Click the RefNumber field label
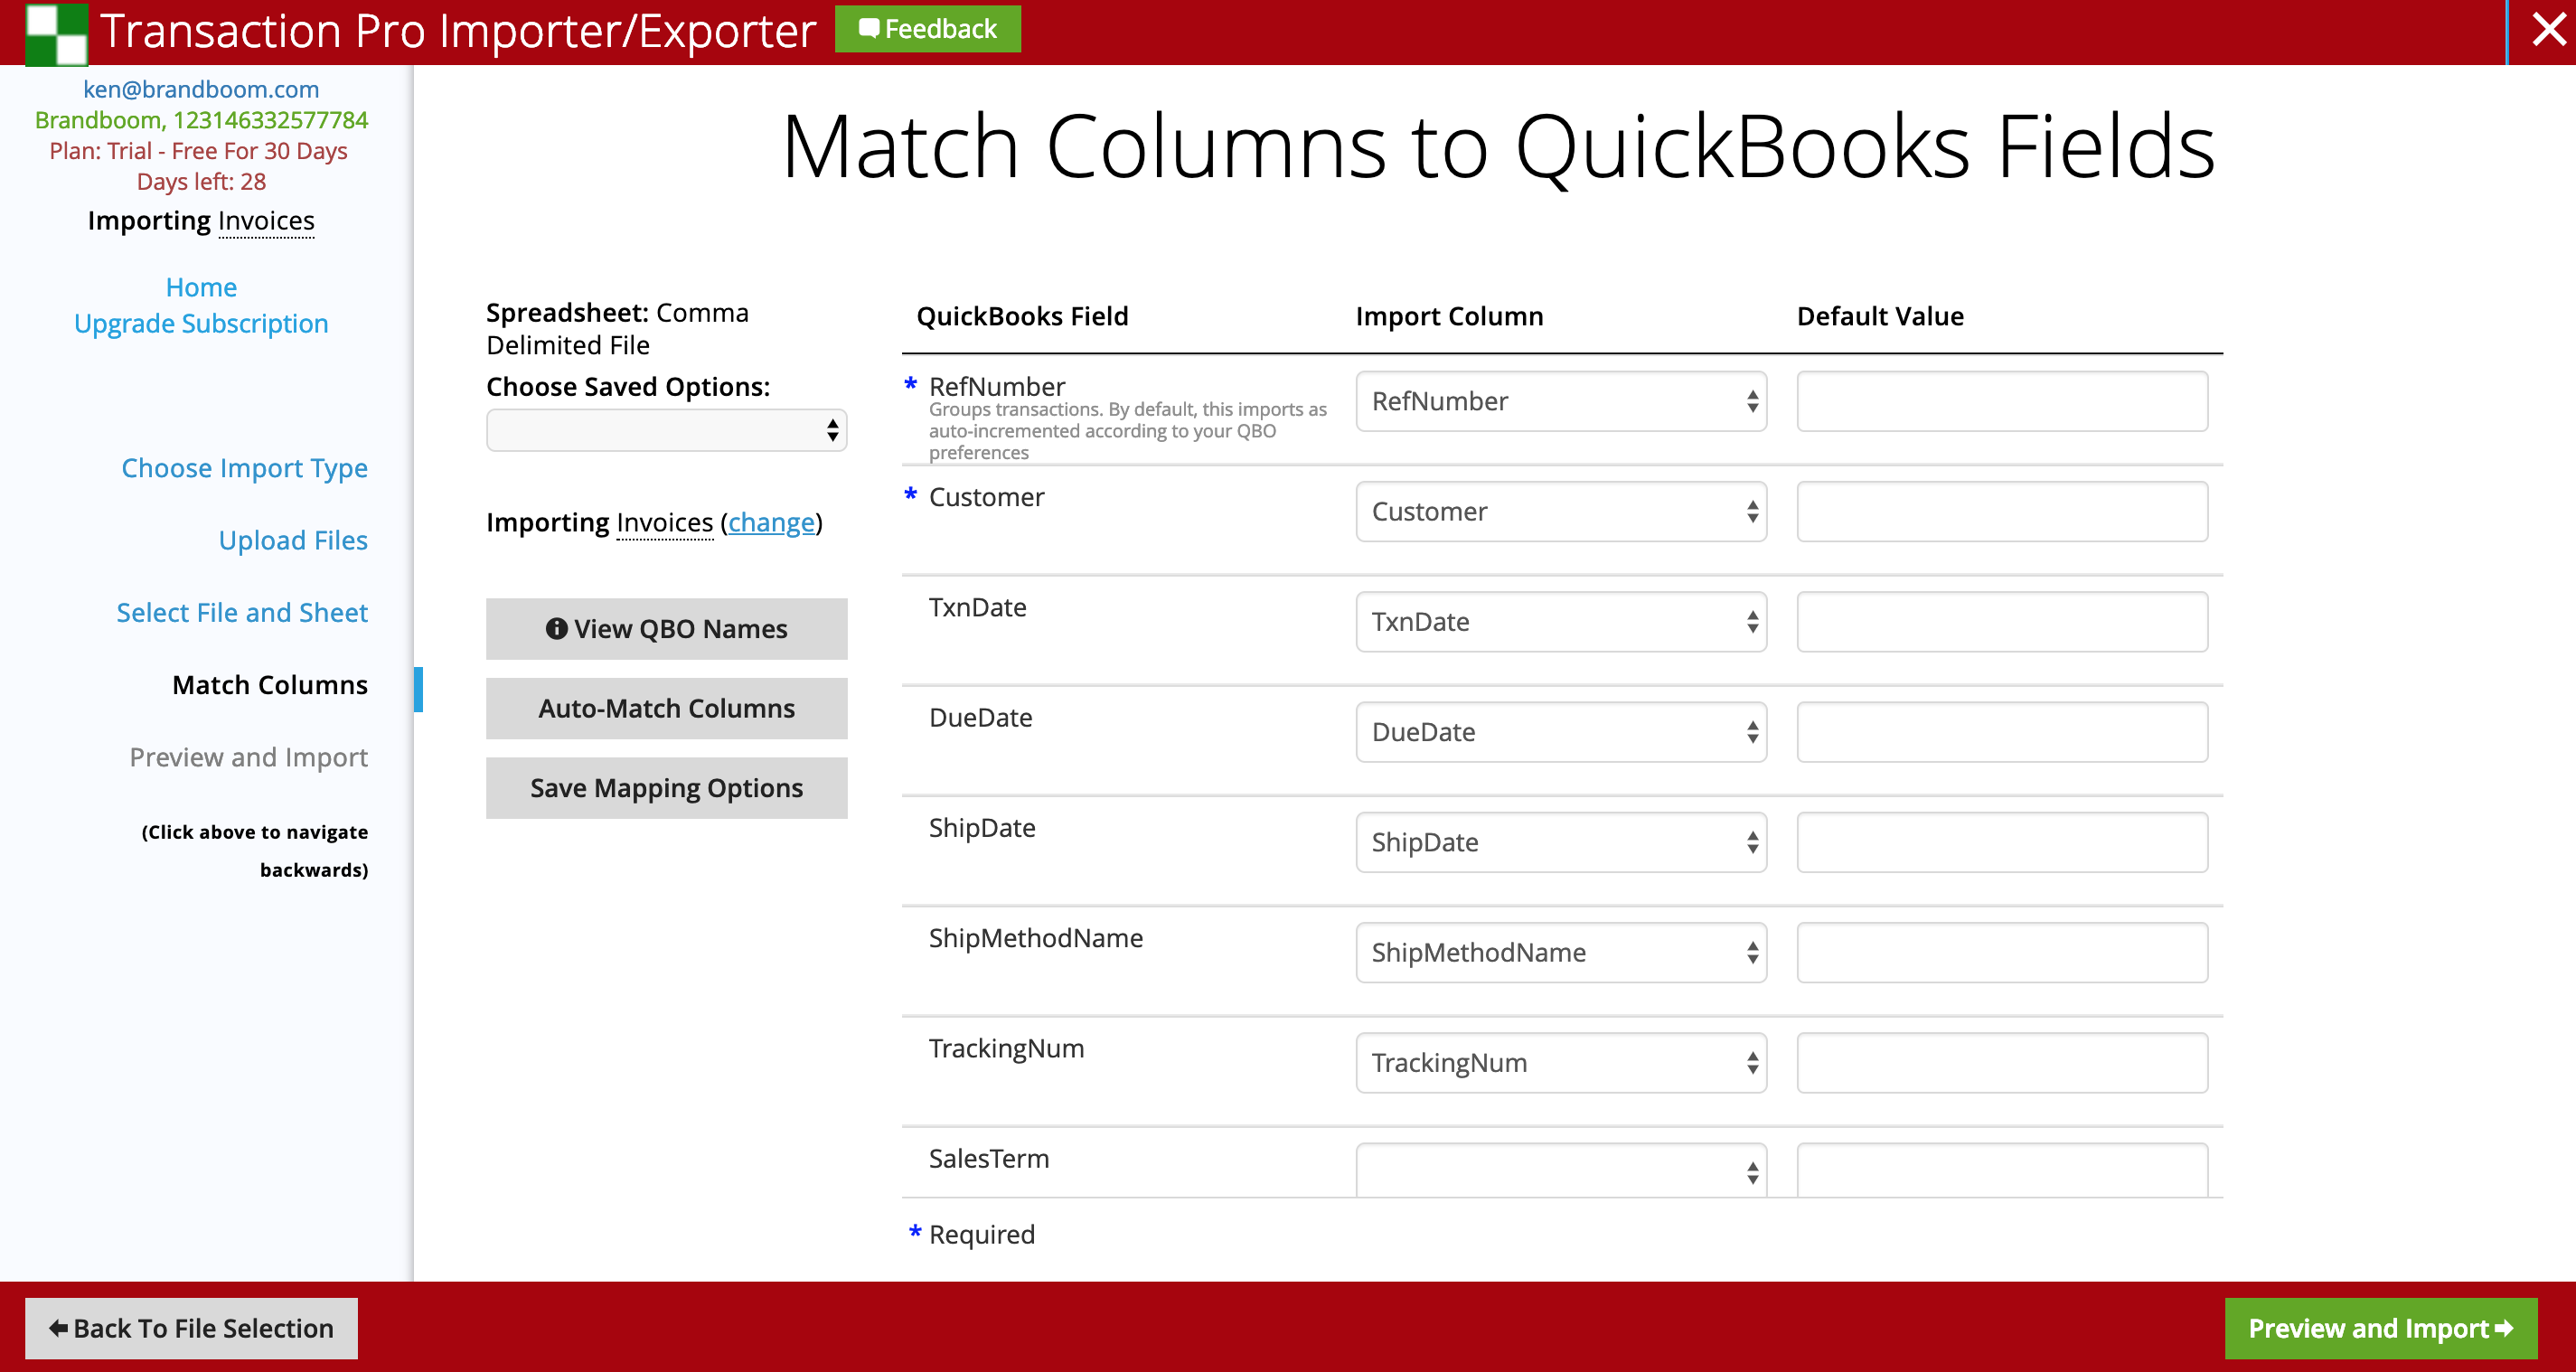Screen dimensions: 2576x1372 (997, 386)
